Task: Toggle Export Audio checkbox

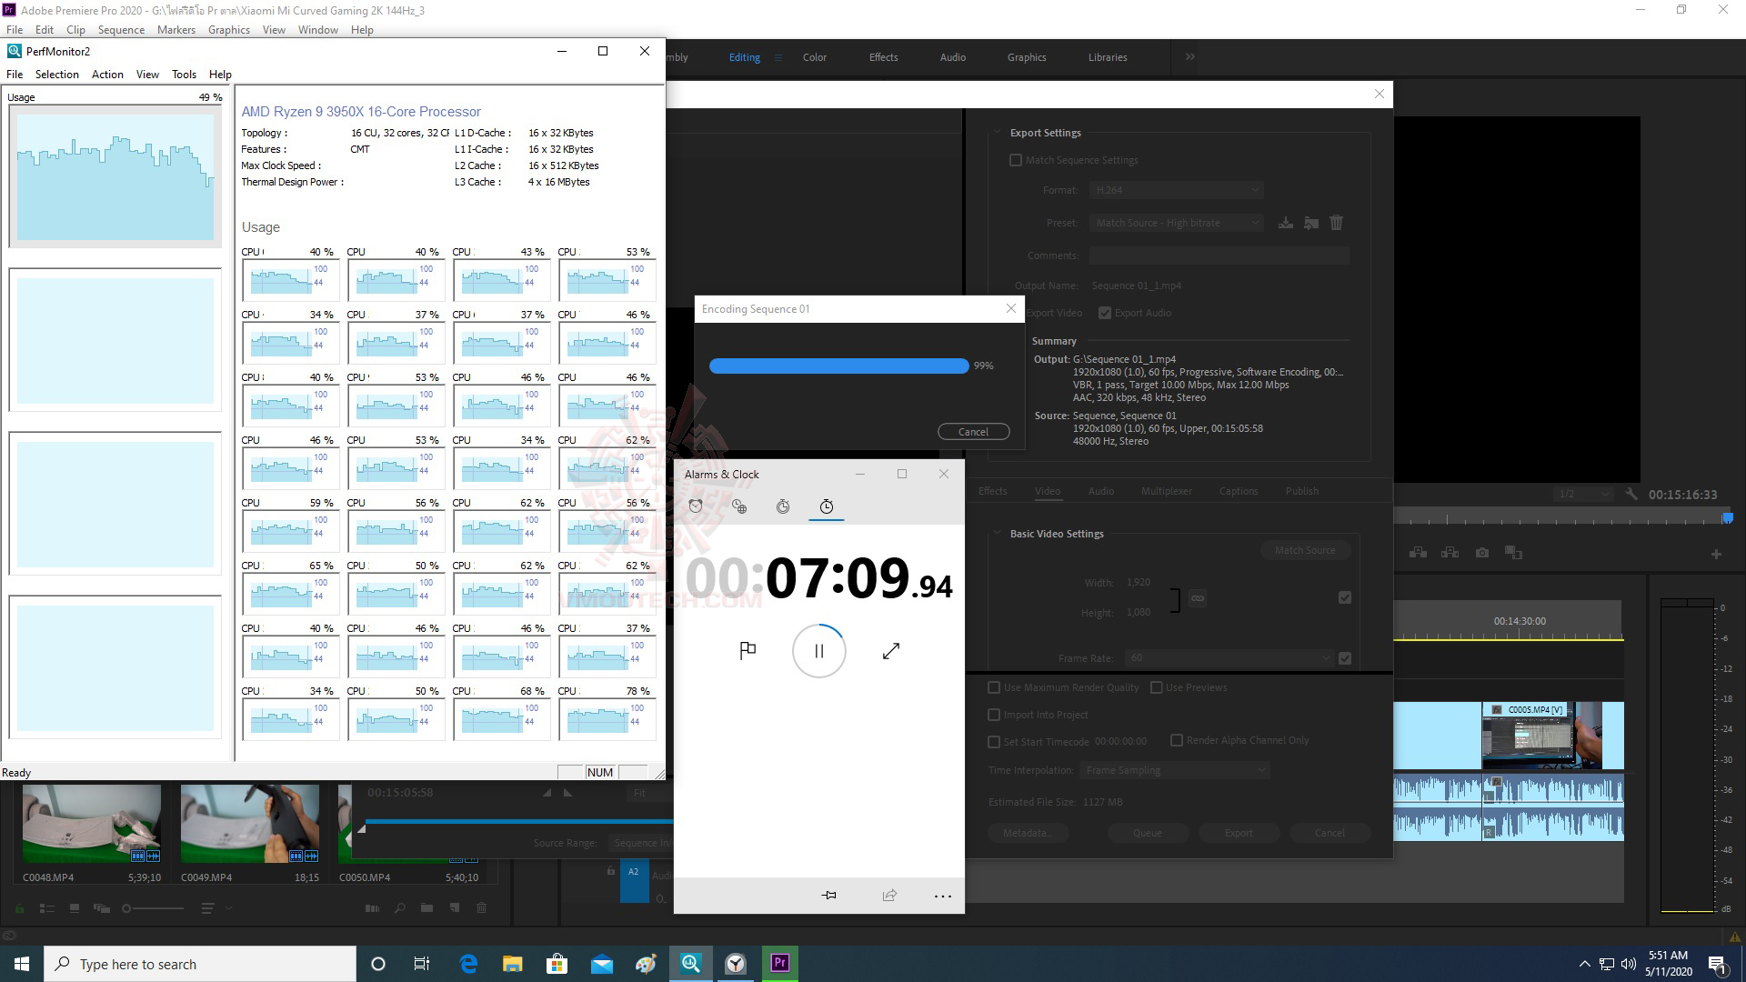Action: 1105,313
